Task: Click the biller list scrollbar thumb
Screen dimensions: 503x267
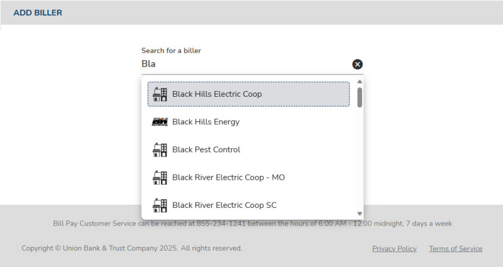Action: (360, 97)
